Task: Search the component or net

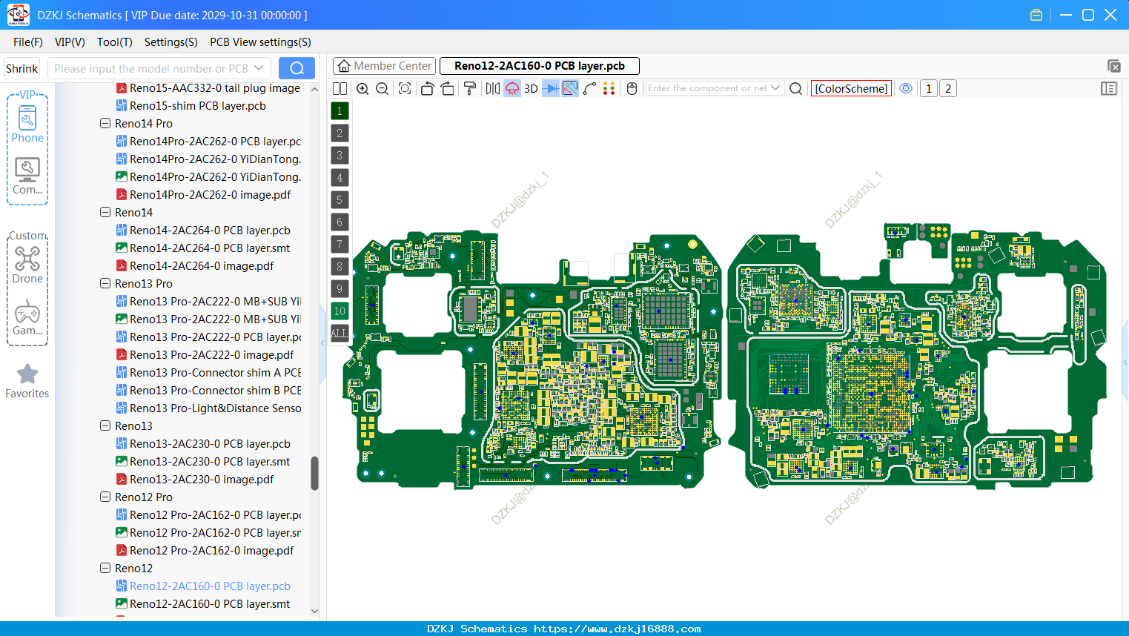Action: tap(796, 88)
